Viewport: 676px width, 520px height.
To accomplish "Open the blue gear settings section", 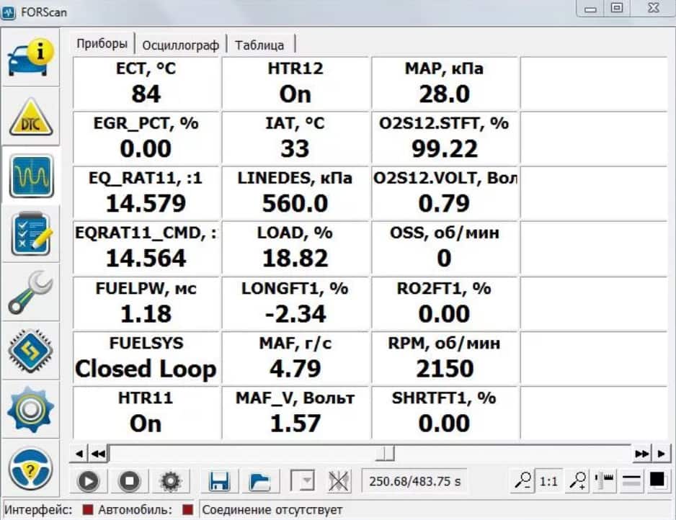I will point(30,411).
